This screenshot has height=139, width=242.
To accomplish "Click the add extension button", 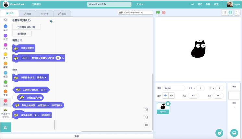I will click(6, 127).
